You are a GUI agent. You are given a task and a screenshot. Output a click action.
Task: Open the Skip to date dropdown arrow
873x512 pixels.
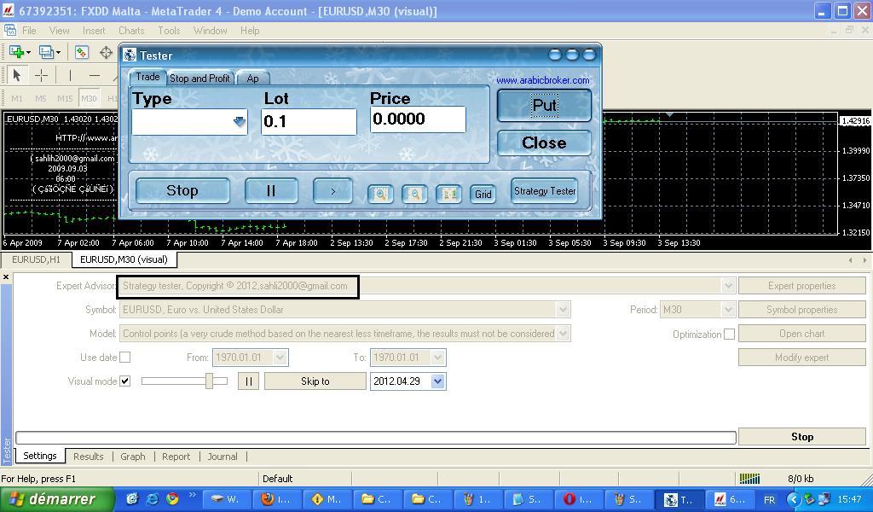coord(437,381)
